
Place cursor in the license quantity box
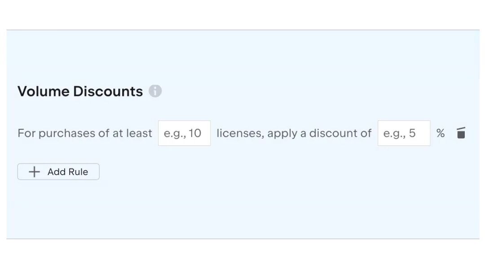185,133
